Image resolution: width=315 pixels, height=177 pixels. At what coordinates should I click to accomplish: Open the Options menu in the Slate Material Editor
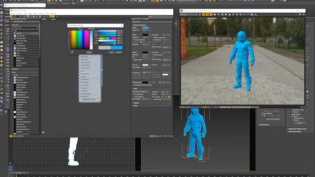41,14
